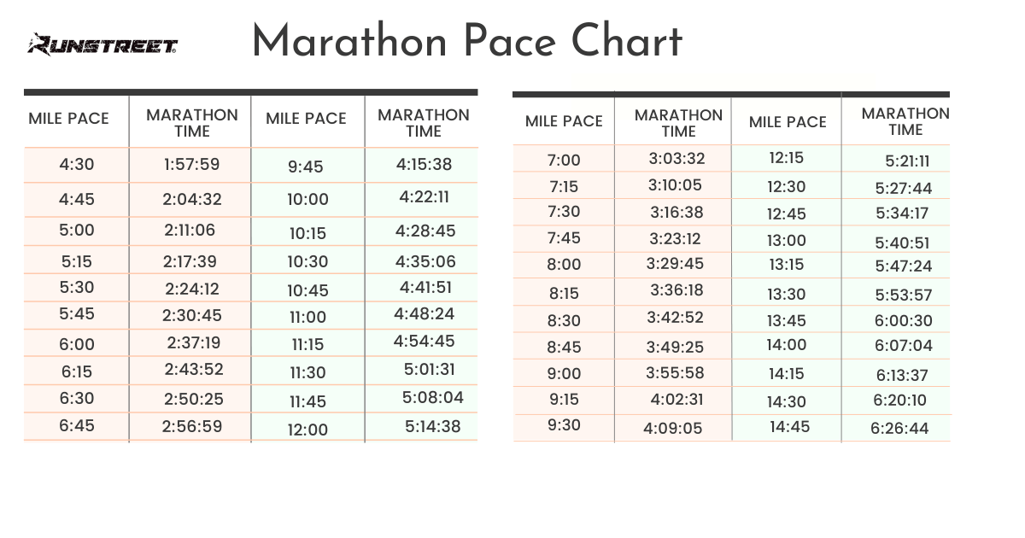
Task: Click the 14:45 mile pace cell
Action: pos(789,426)
